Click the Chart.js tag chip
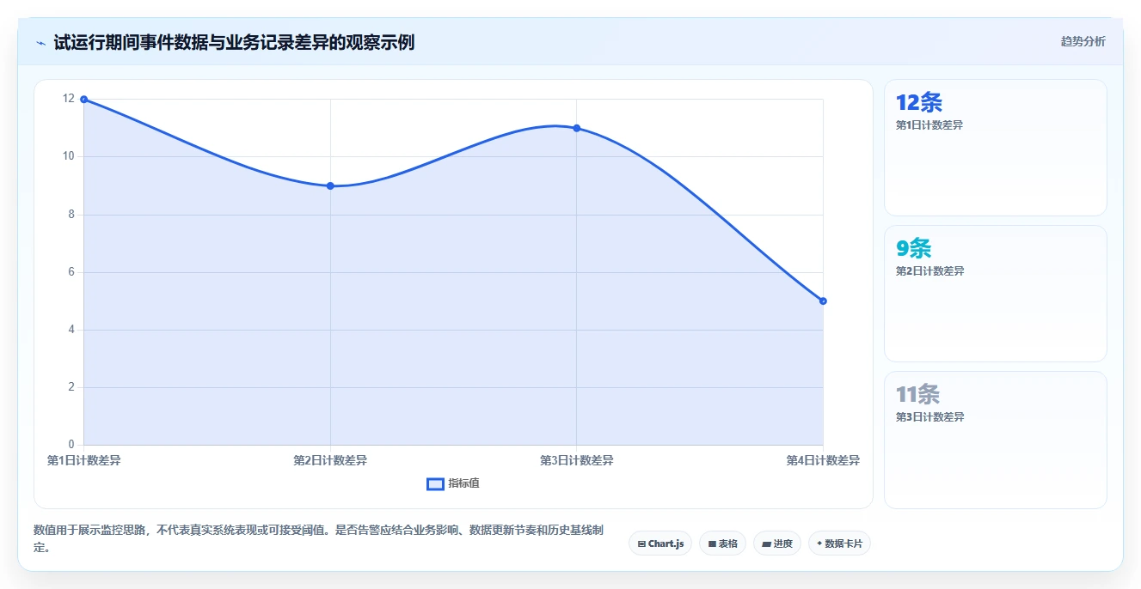The image size is (1141, 589). tap(660, 543)
